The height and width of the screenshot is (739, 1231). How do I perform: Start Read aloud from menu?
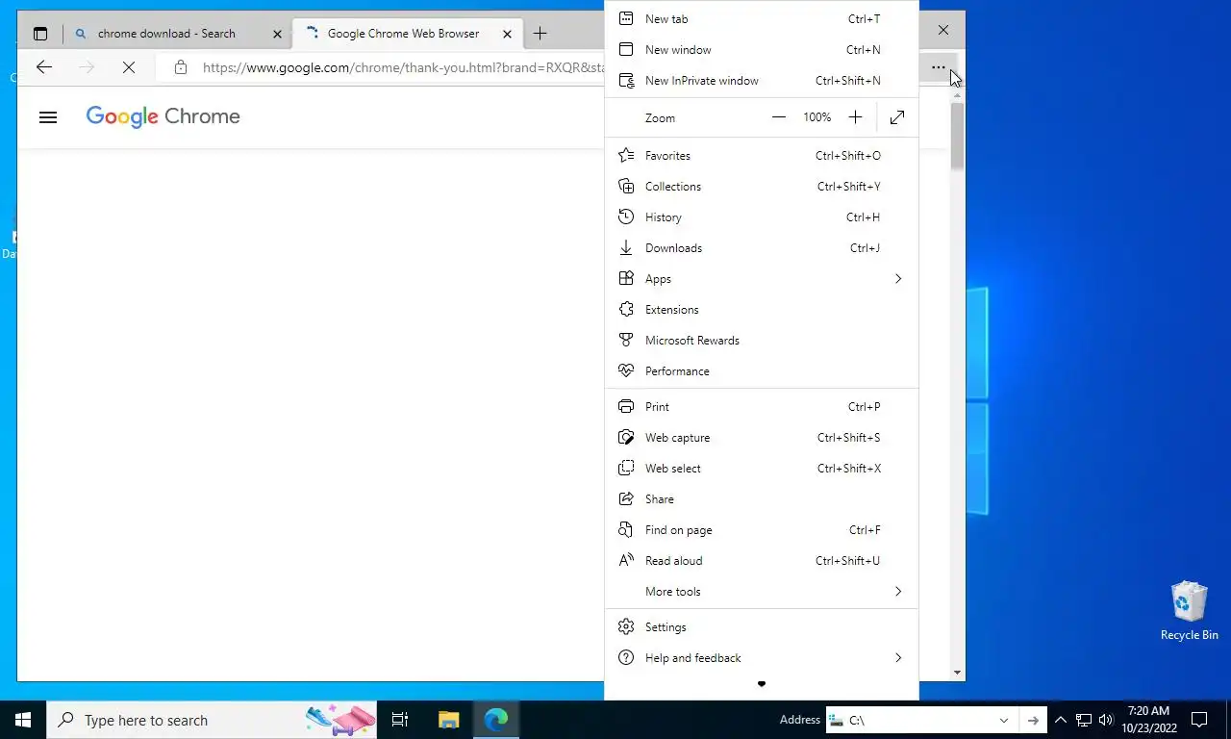coord(762,560)
